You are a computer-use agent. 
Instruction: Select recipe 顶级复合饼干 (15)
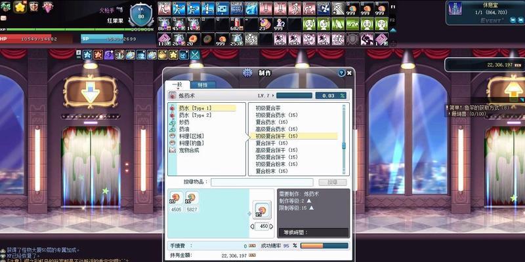[276, 157]
